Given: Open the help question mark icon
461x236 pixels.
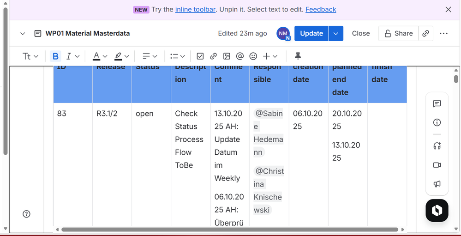Looking at the screenshot, I should click(26, 214).
